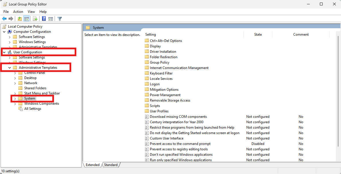The width and height of the screenshot is (341, 174).
Task: Select Don't run specified Windows applications
Action: (181, 155)
